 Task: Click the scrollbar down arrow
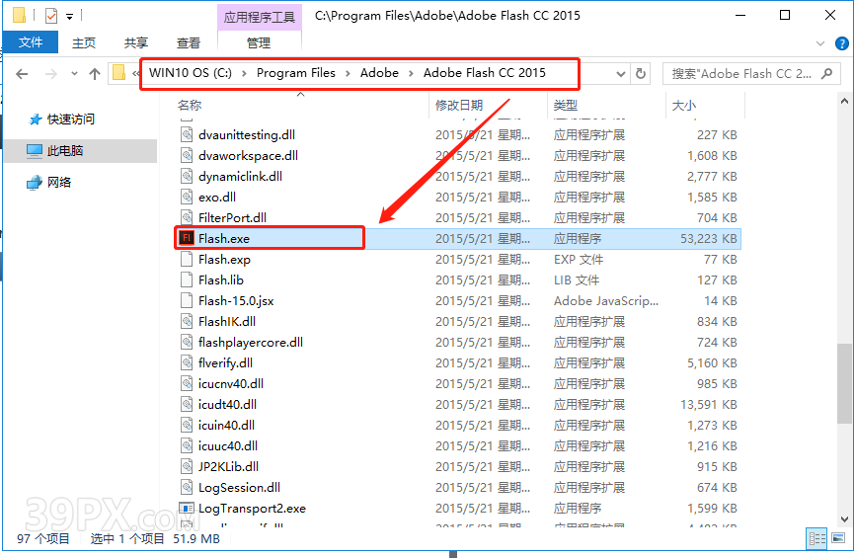click(x=844, y=519)
